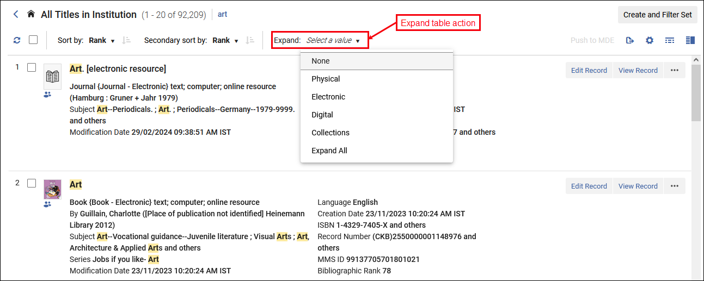Viewport: 704px width, 281px height.
Task: Go back using the left chevron arrow
Action: [x=16, y=14]
